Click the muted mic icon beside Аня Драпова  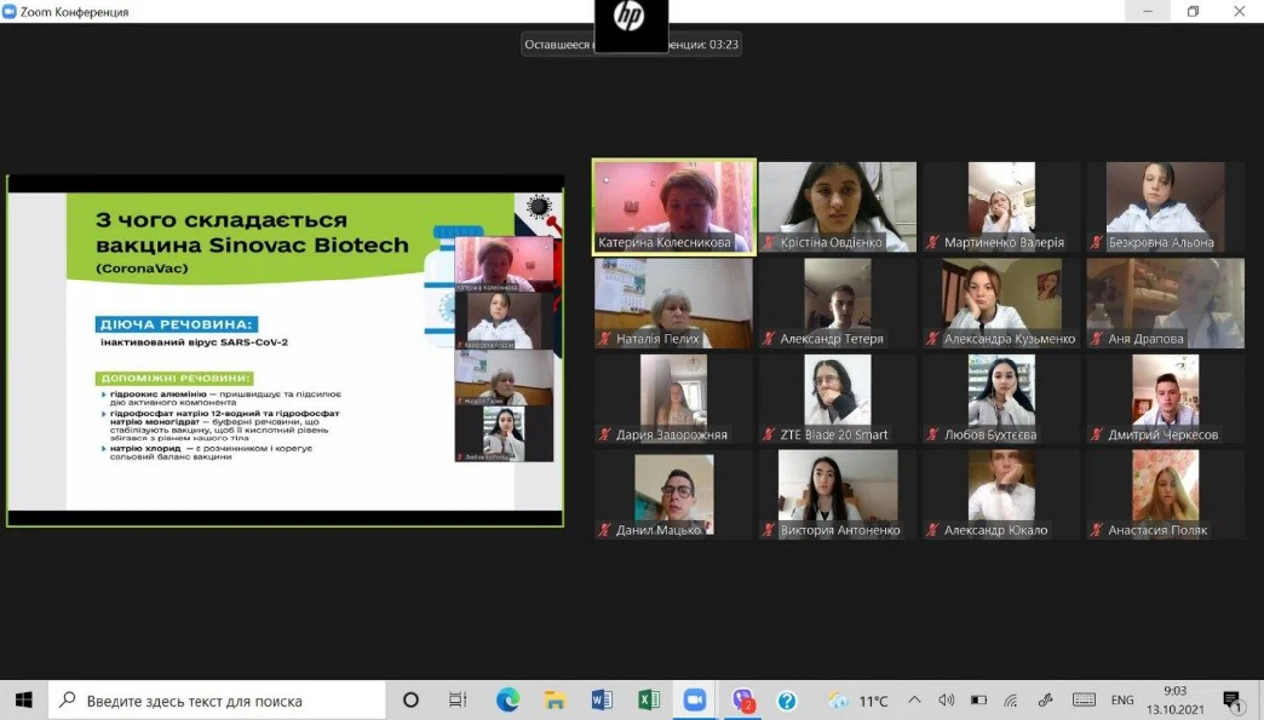1096,338
